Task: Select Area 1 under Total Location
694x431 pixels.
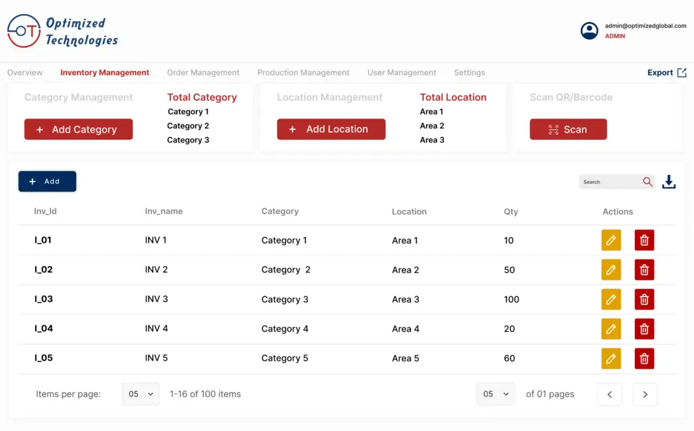Action: [431, 111]
